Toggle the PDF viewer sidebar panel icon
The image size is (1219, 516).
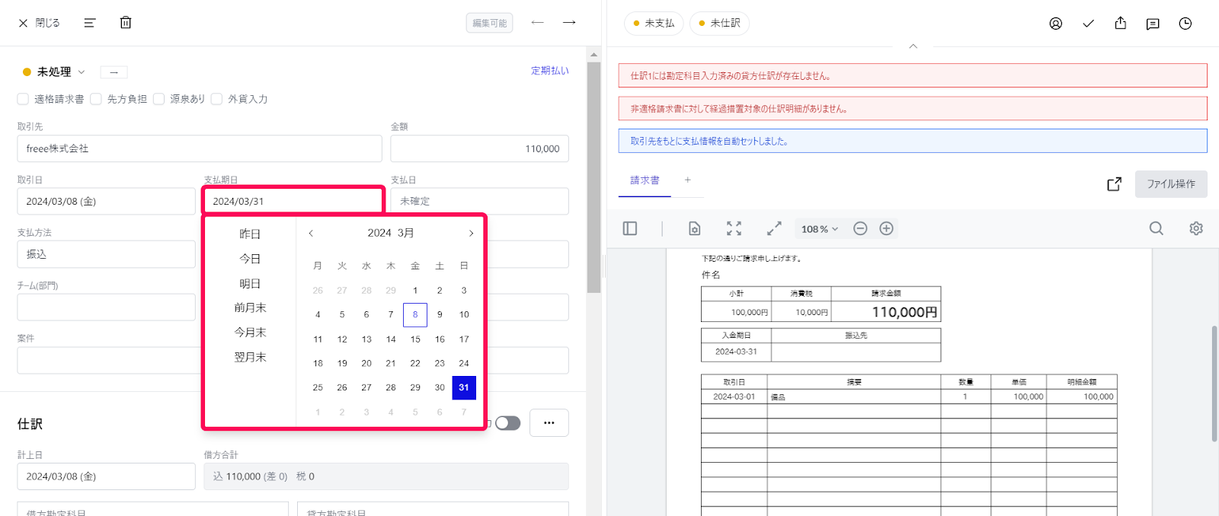(630, 228)
